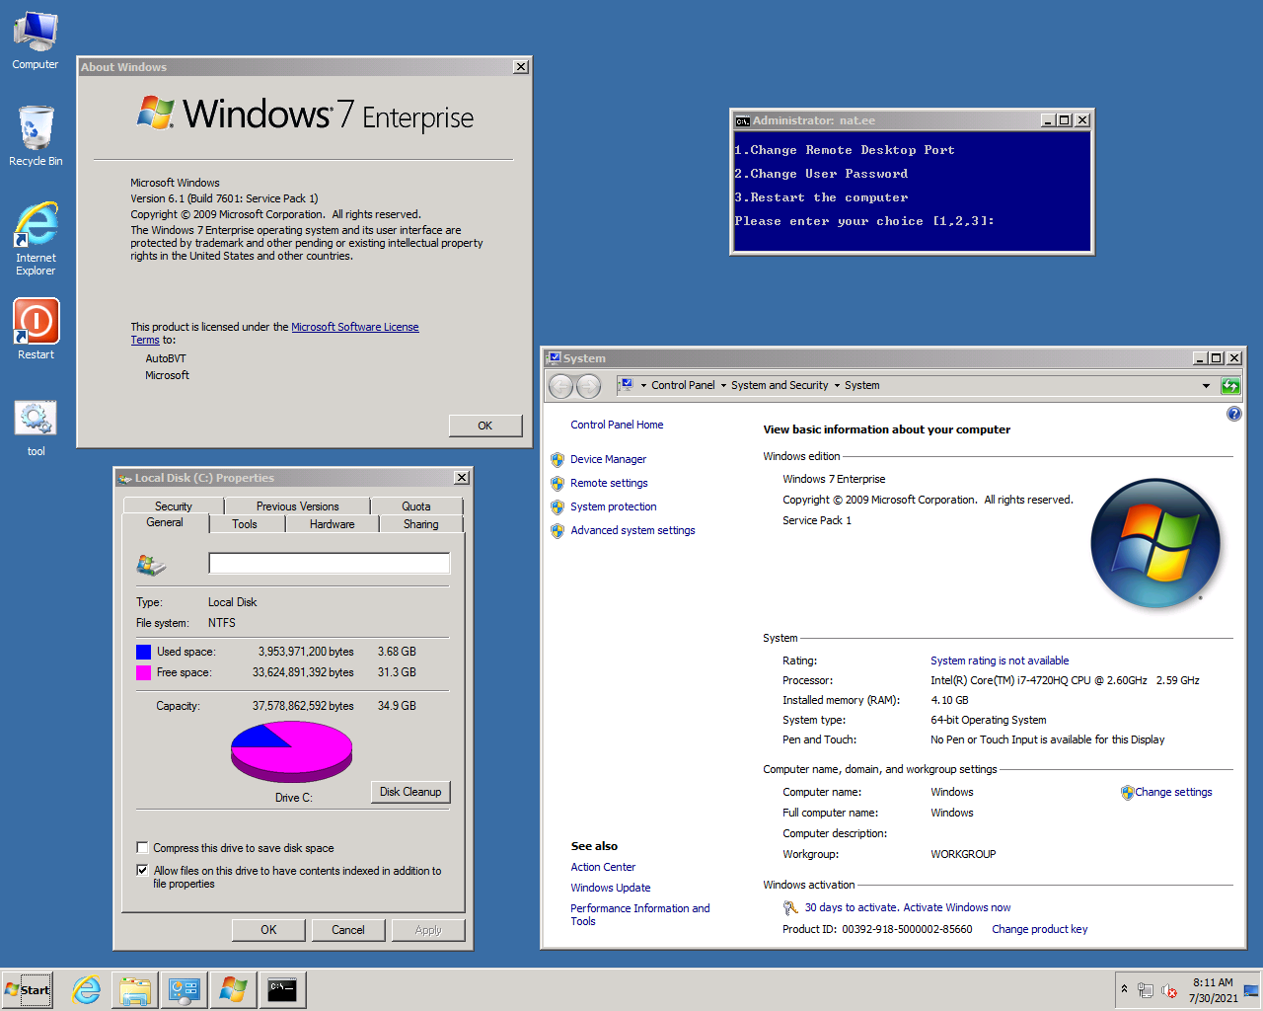Open the Restart desktop shortcut icon

pyautogui.click(x=36, y=323)
